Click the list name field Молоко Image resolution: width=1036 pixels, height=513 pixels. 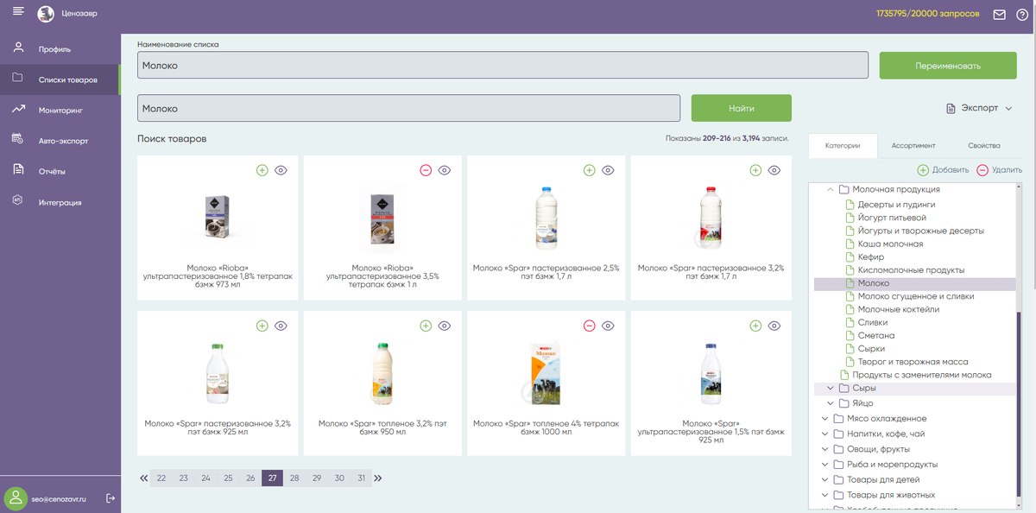pos(502,66)
